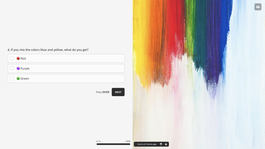265x149 pixels.
Task: Select the Purple radio button
Action: [x=12, y=68]
